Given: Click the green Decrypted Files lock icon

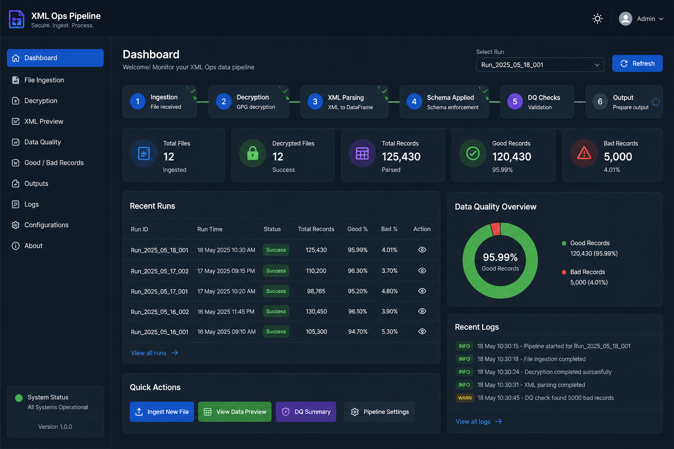Looking at the screenshot, I should [253, 153].
